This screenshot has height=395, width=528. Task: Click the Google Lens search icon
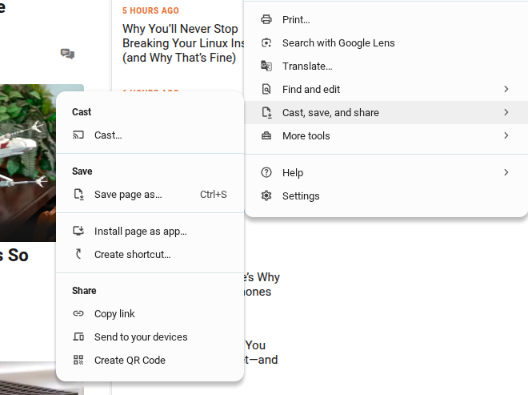pyautogui.click(x=266, y=42)
